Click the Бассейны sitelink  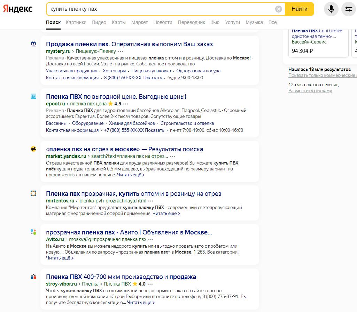coord(56,123)
